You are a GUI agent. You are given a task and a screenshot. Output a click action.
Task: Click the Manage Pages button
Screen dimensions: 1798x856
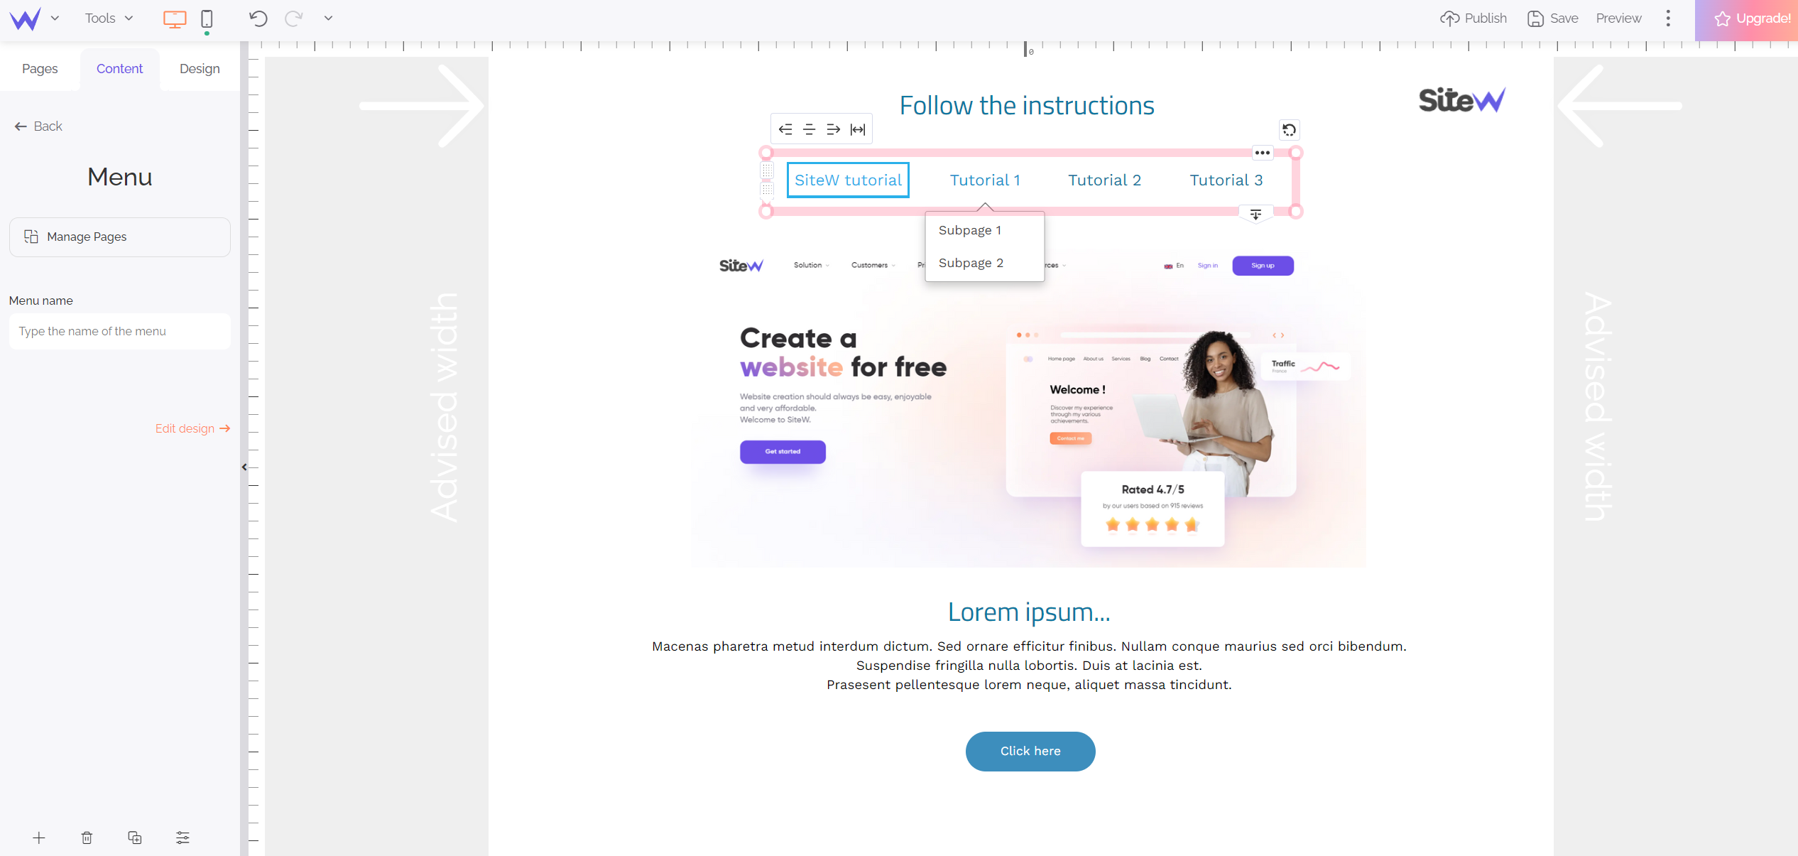[121, 235]
